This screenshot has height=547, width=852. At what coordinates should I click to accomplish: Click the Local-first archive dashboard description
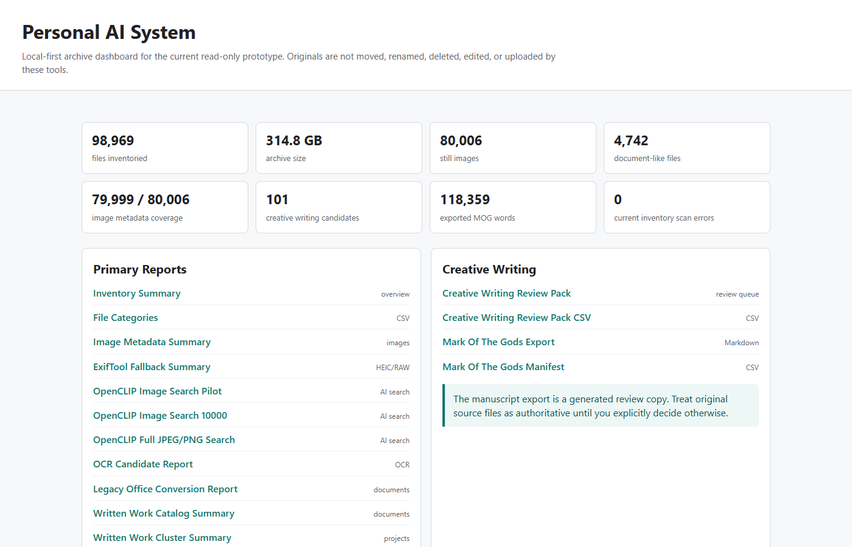pos(288,63)
